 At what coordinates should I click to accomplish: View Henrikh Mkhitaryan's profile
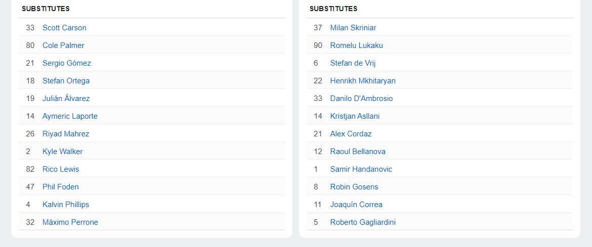click(363, 81)
